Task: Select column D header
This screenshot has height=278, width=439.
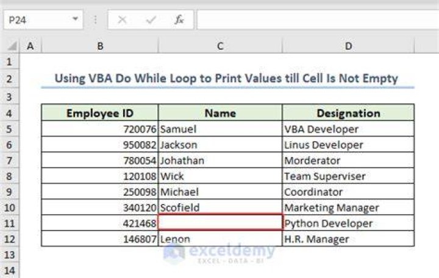Action: click(348, 46)
